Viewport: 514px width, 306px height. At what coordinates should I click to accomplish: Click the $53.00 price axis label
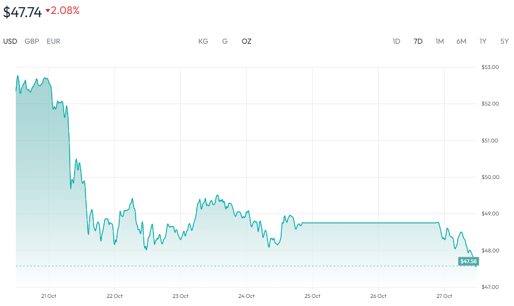point(491,67)
